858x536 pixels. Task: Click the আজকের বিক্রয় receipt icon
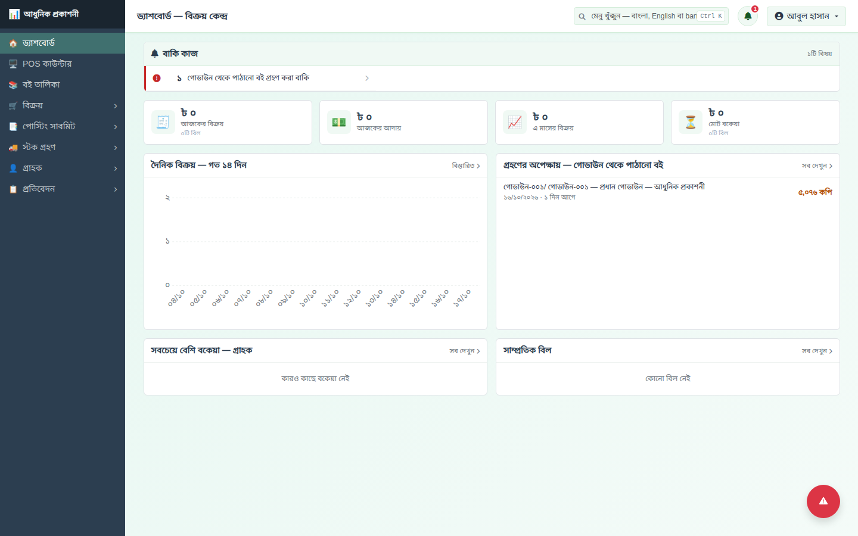[x=163, y=122]
